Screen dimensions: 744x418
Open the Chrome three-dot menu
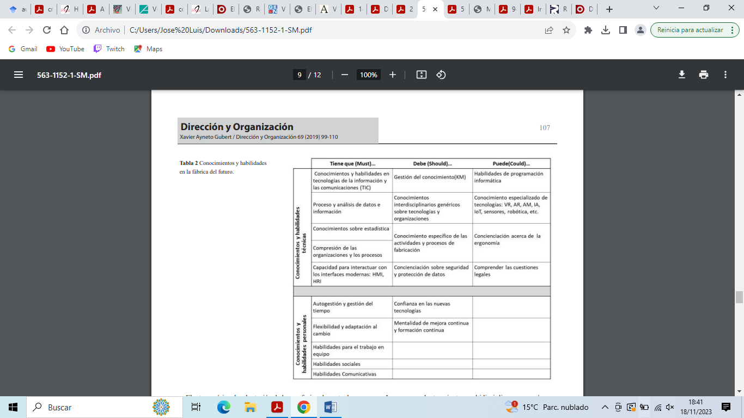pyautogui.click(x=733, y=30)
